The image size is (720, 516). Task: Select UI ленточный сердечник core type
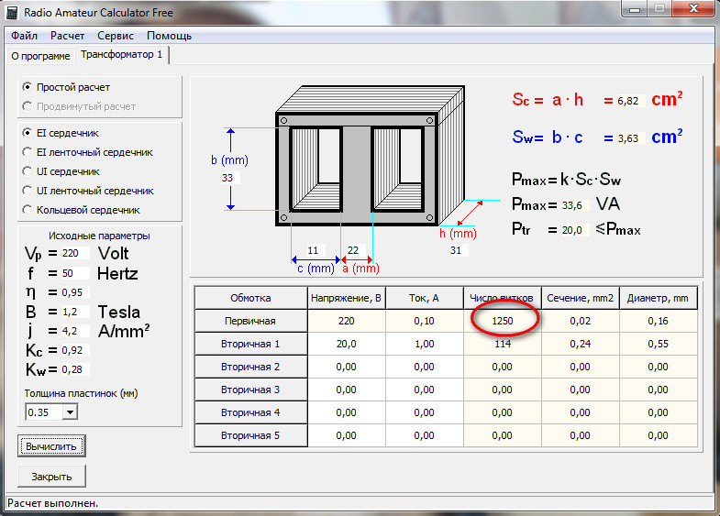[x=28, y=191]
